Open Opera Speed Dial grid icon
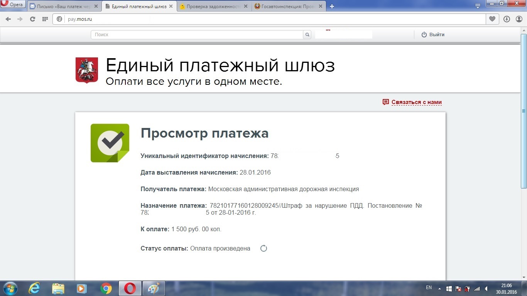Image resolution: width=527 pixels, height=296 pixels. click(x=45, y=19)
